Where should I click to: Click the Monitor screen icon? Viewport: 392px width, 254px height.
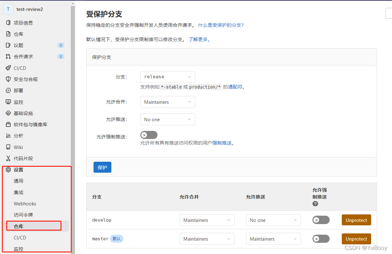click(x=8, y=102)
